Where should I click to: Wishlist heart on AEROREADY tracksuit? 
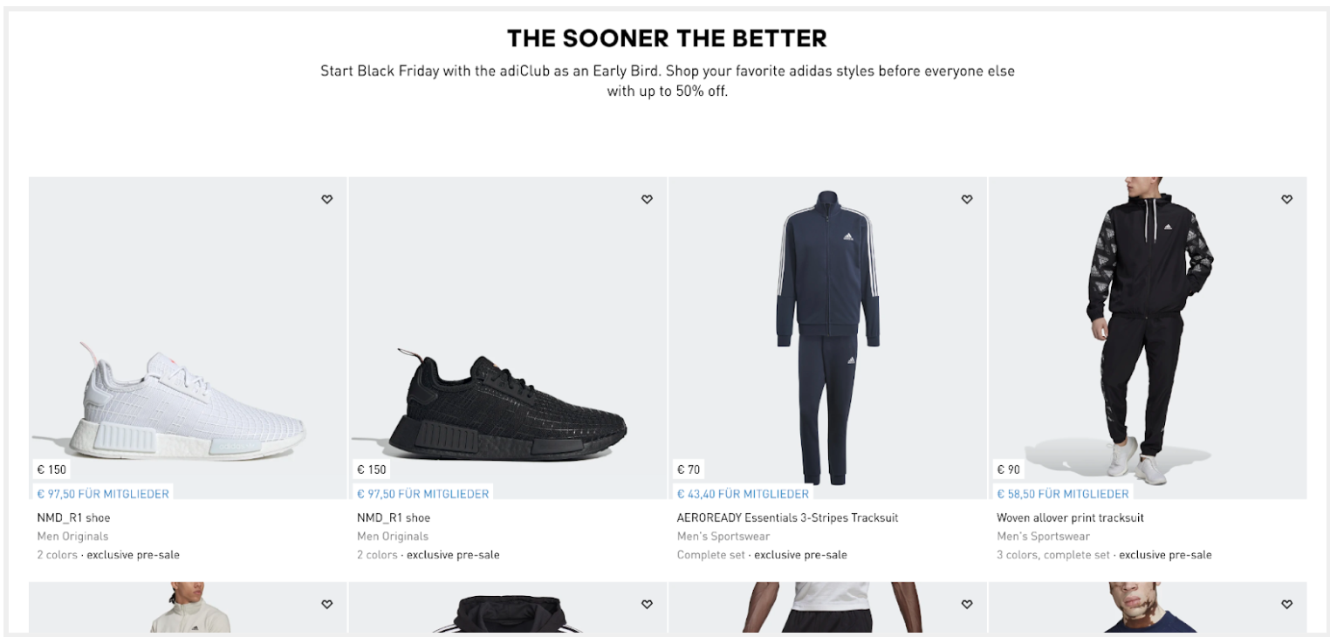pyautogui.click(x=967, y=200)
